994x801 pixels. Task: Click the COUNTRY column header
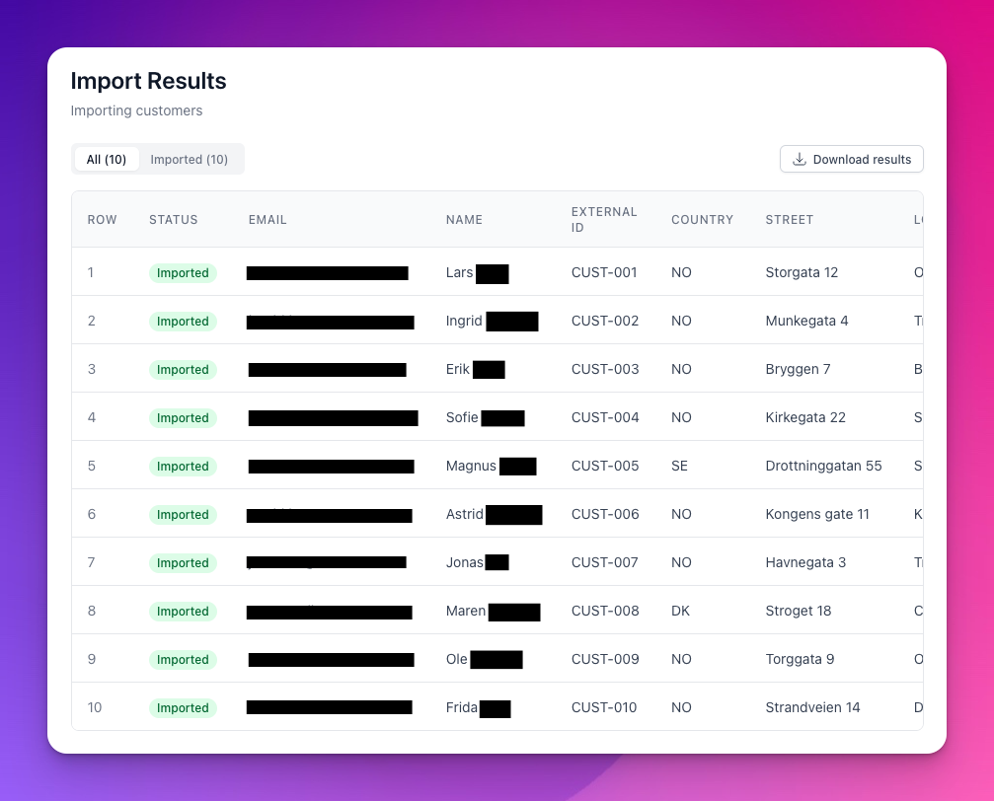(702, 219)
